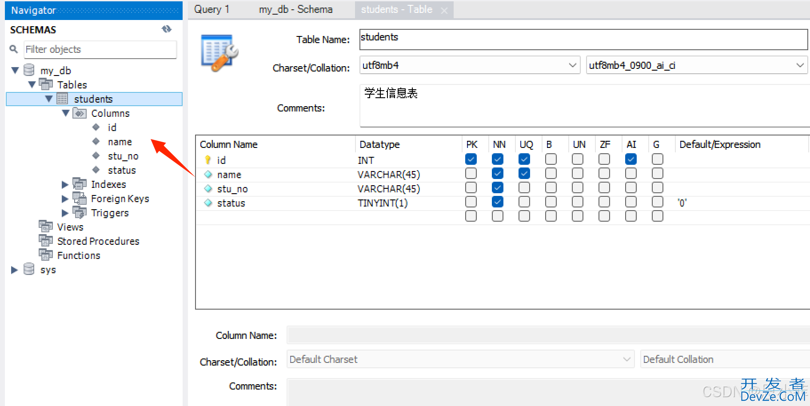Screen dimensions: 810x406
Task: Enable UQ checkbox for stu_no column
Action: 524,187
